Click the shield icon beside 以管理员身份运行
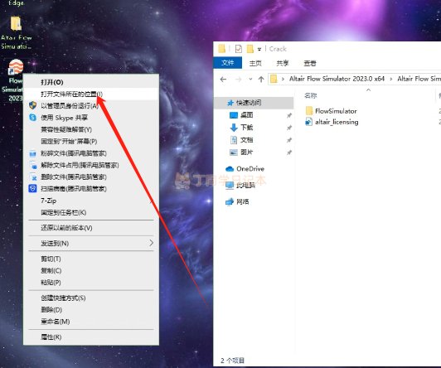This screenshot has height=368, width=441. (x=33, y=105)
